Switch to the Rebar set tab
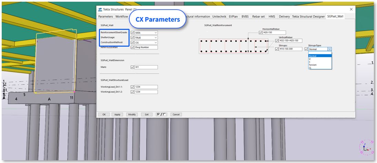This screenshot has height=163, width=377. (258, 16)
